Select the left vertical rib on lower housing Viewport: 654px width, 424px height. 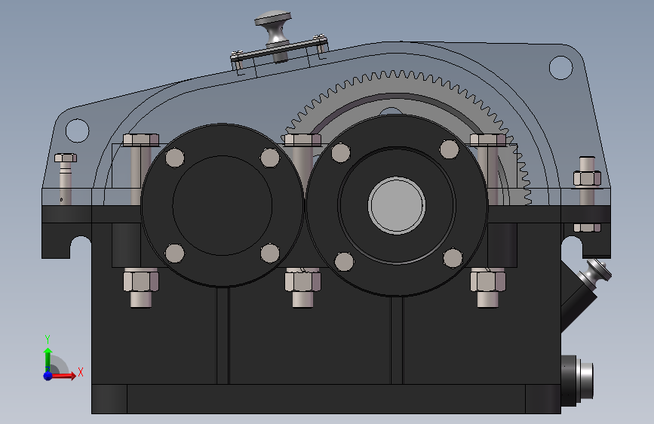[x=223, y=336]
